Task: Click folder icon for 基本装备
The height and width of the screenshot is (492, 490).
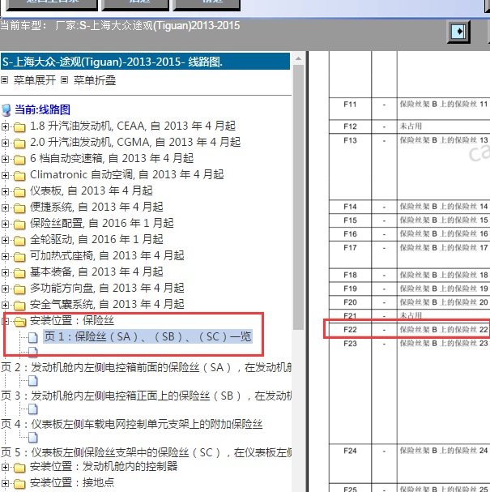Action: (x=19, y=273)
